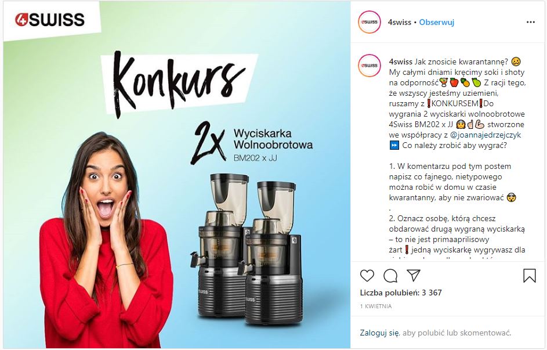Like the post with the heart icon

(x=367, y=276)
